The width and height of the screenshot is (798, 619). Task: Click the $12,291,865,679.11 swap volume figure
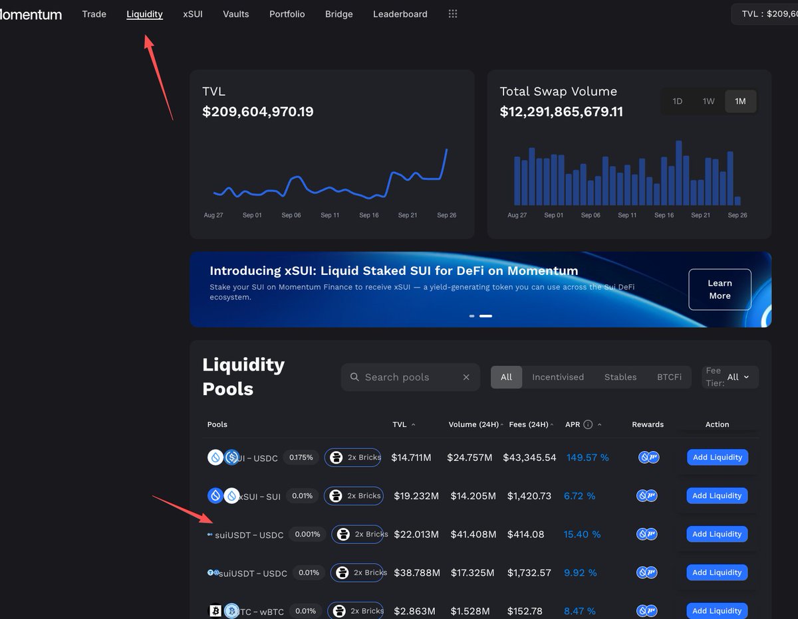click(x=562, y=112)
